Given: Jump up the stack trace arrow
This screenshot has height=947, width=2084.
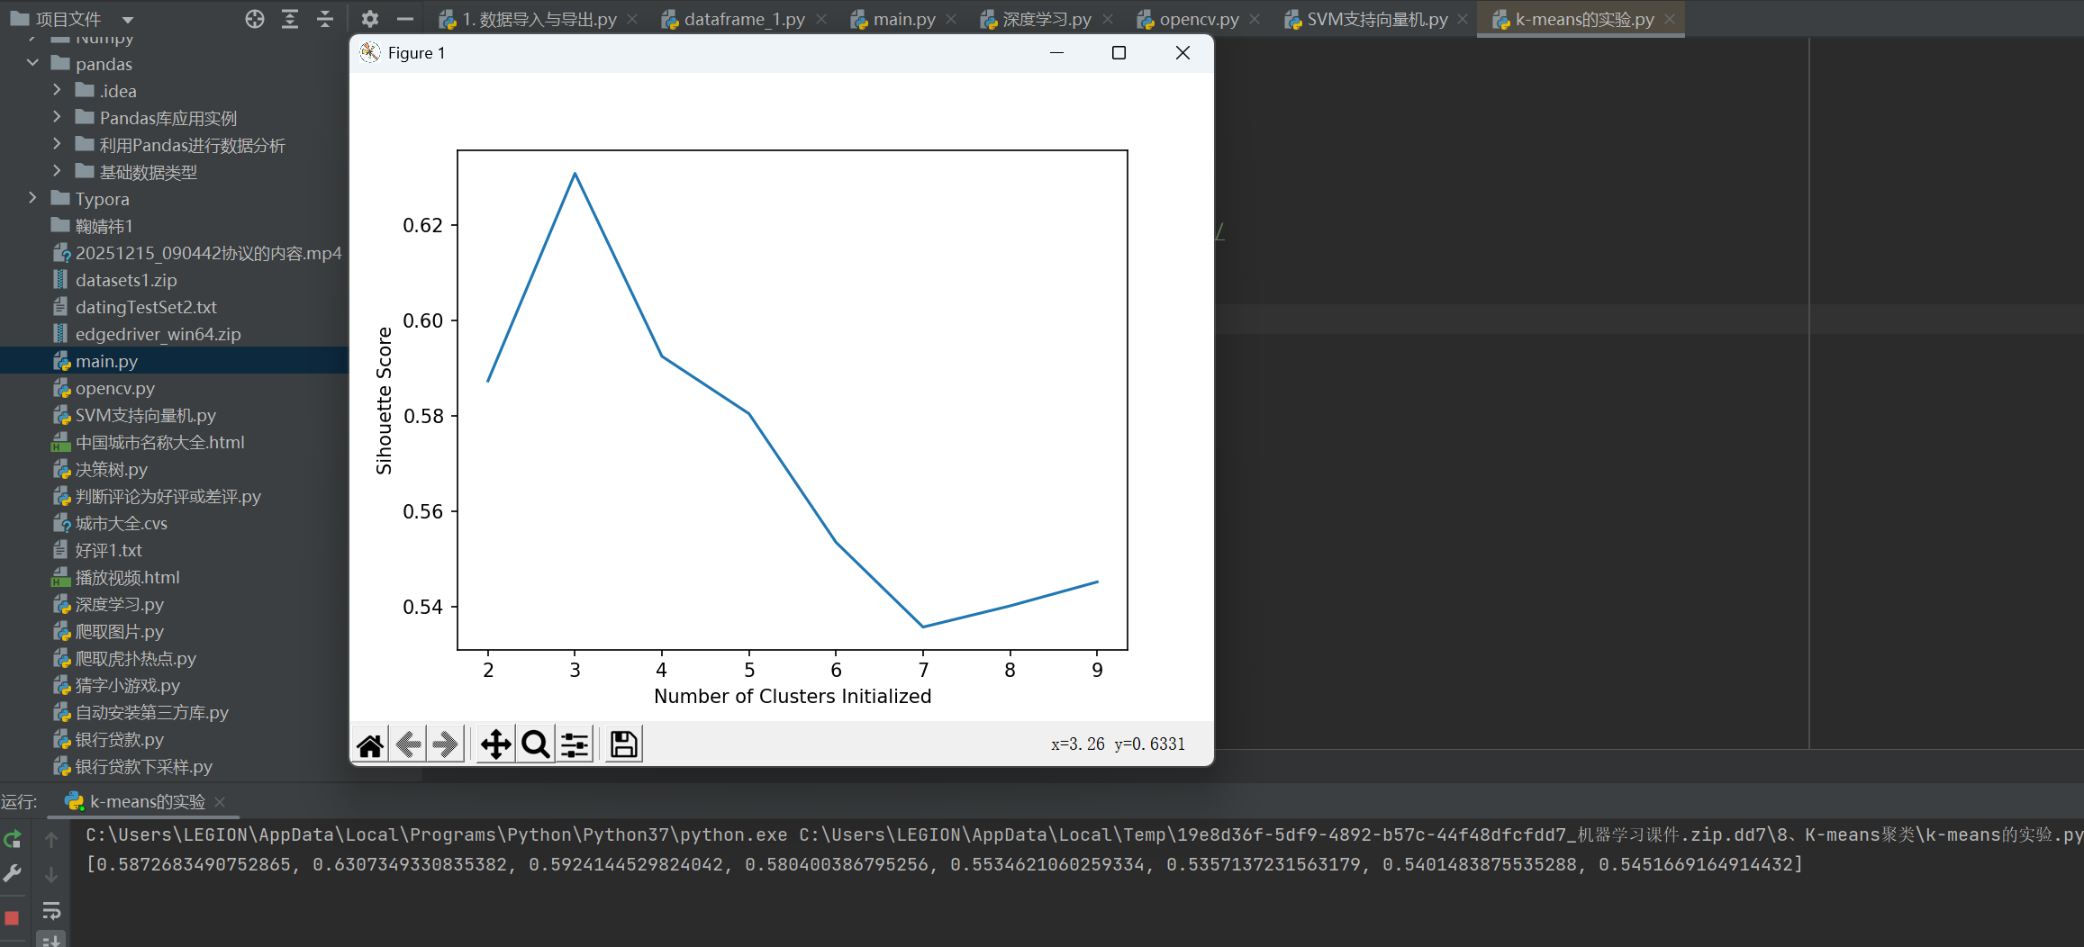Looking at the screenshot, I should (x=51, y=840).
